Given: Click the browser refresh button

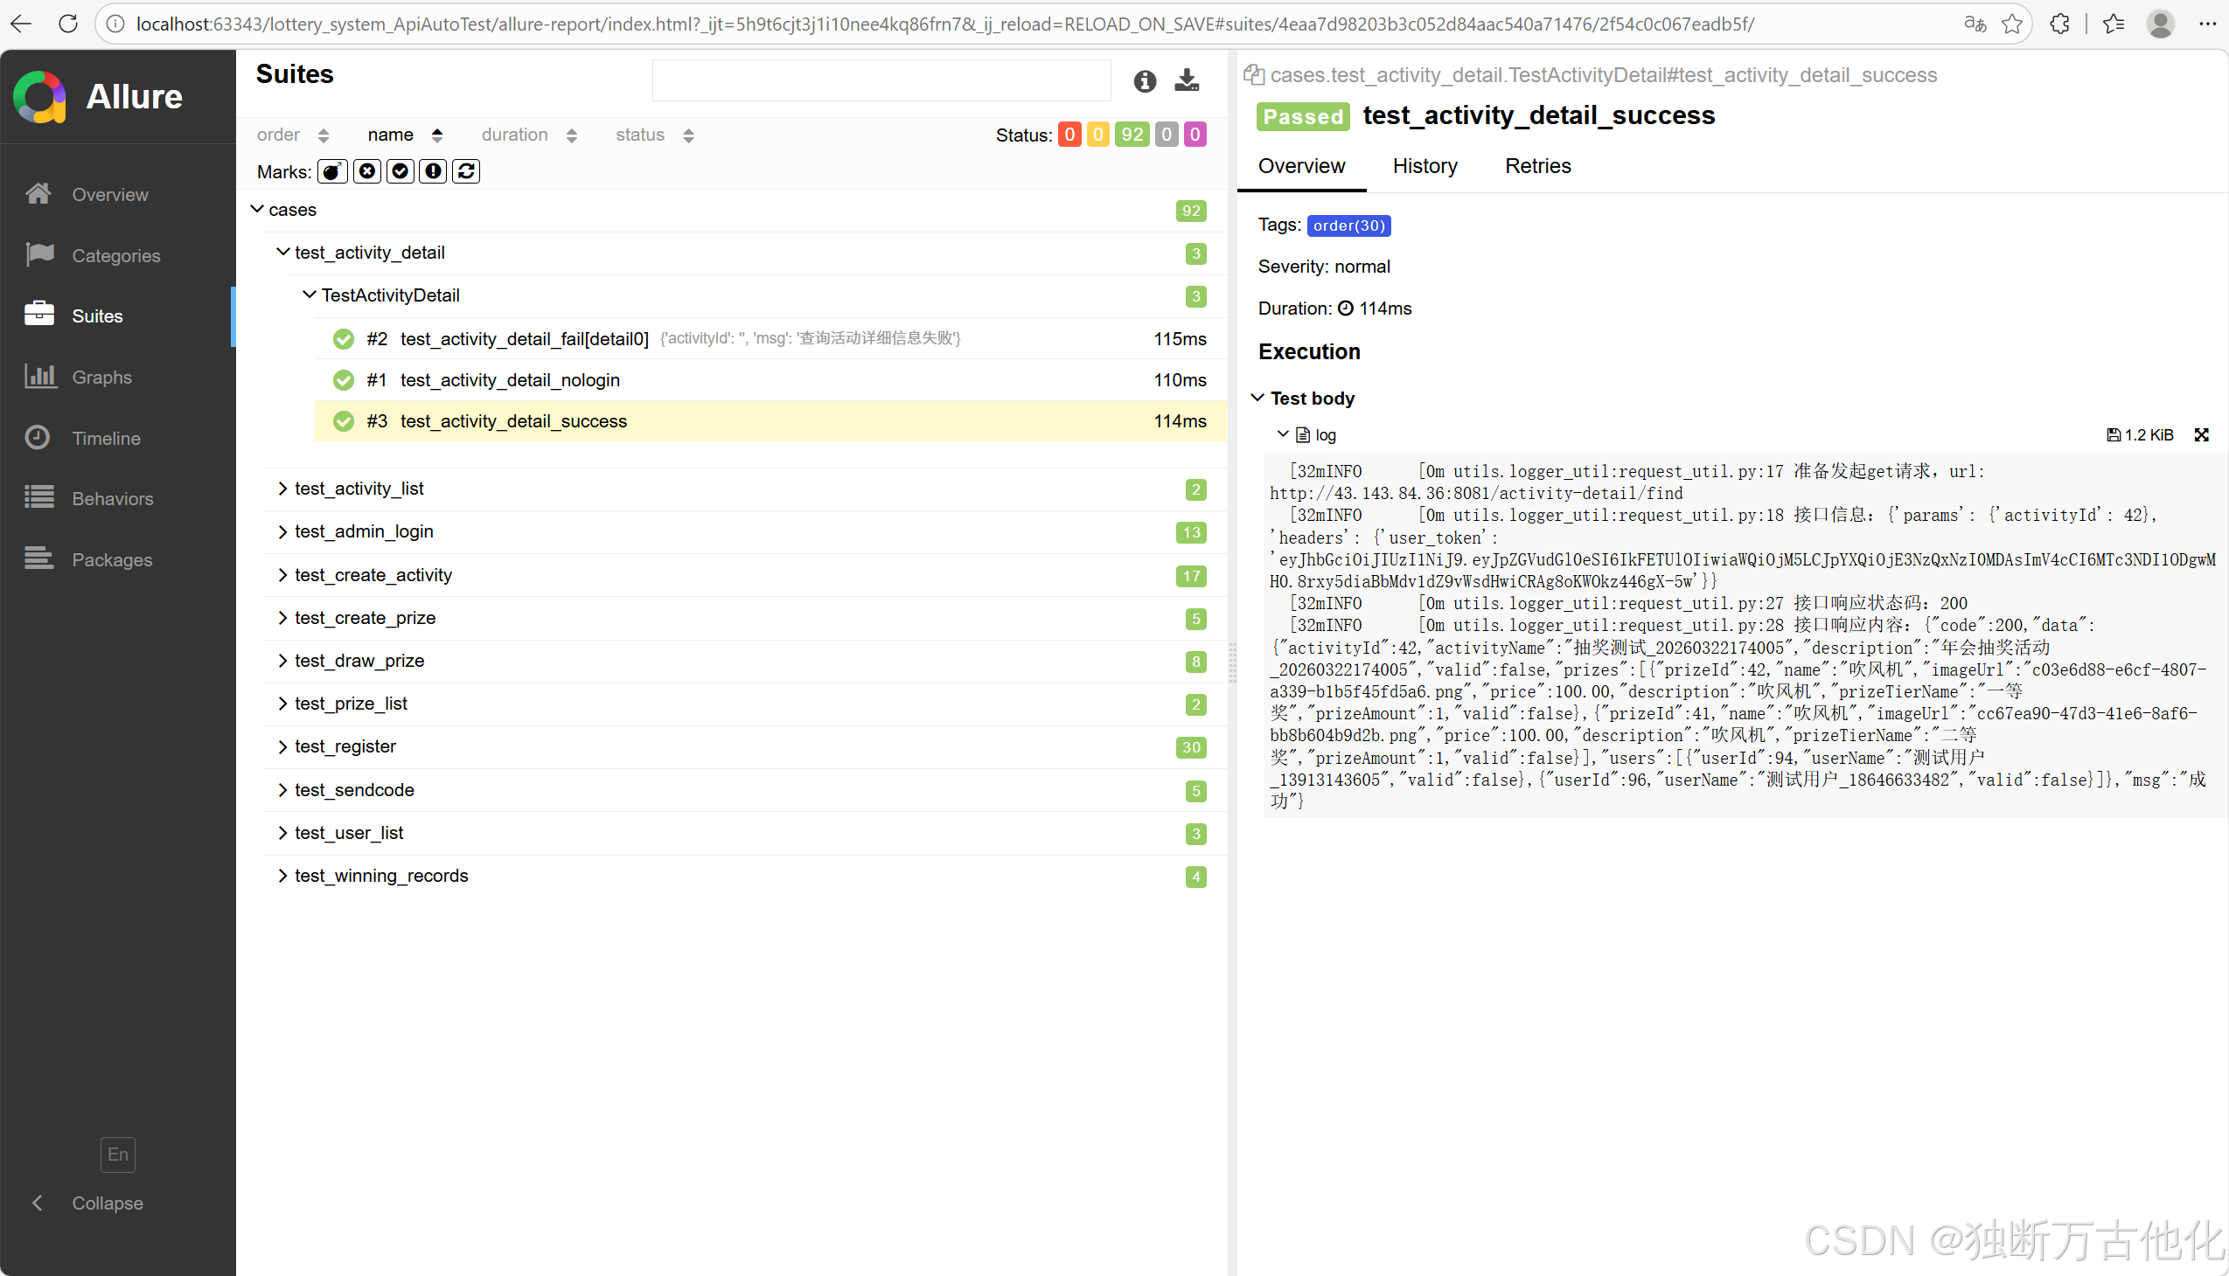Looking at the screenshot, I should click(67, 24).
